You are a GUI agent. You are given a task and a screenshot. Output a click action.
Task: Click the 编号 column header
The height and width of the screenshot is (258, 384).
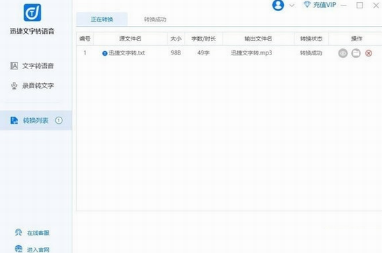click(x=85, y=38)
